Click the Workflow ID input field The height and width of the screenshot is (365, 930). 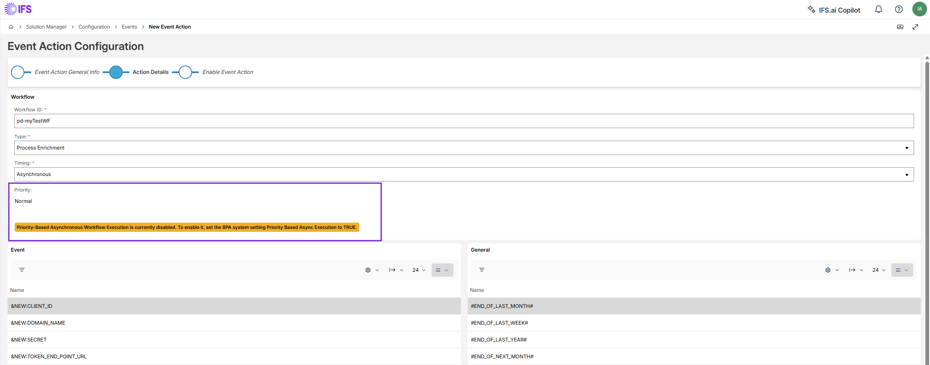click(464, 121)
